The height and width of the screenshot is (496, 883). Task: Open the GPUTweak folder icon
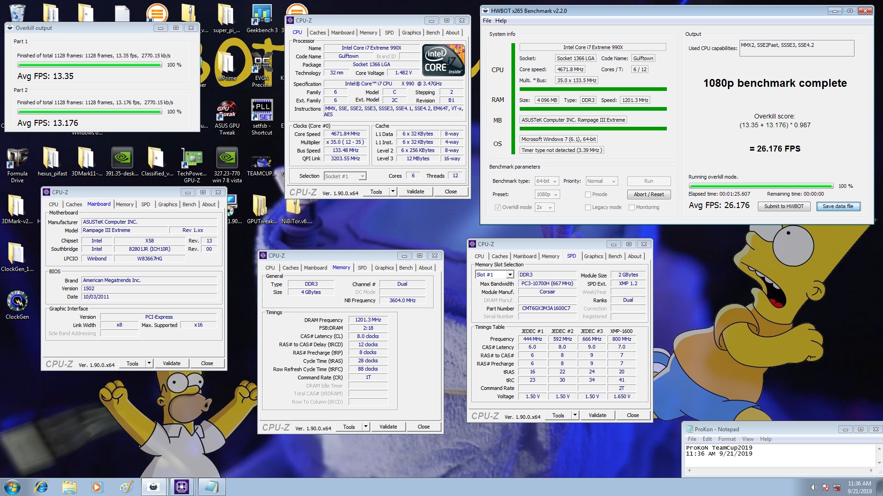262,209
